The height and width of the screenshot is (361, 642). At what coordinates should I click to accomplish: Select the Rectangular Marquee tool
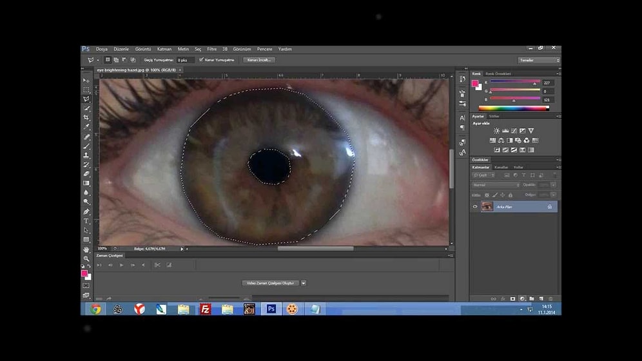(86, 90)
